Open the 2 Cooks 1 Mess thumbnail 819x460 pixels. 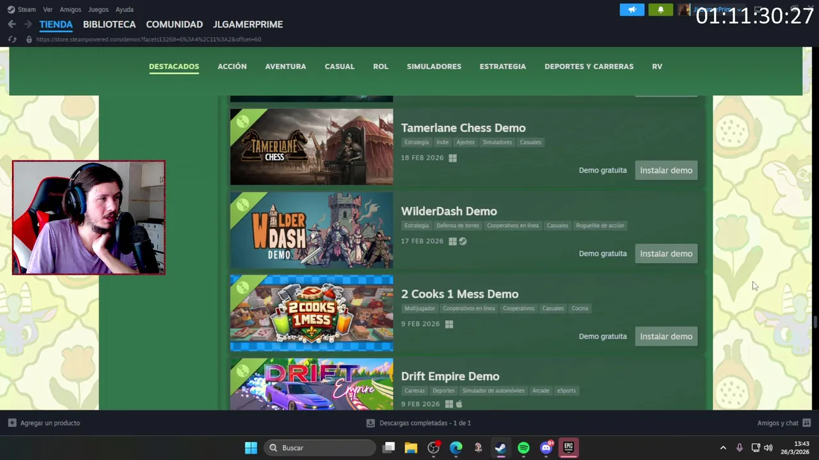click(x=312, y=313)
